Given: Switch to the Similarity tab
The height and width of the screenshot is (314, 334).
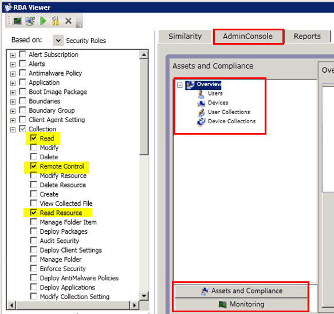Looking at the screenshot, I should point(185,37).
